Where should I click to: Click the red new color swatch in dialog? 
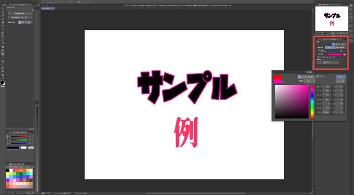tap(278, 77)
